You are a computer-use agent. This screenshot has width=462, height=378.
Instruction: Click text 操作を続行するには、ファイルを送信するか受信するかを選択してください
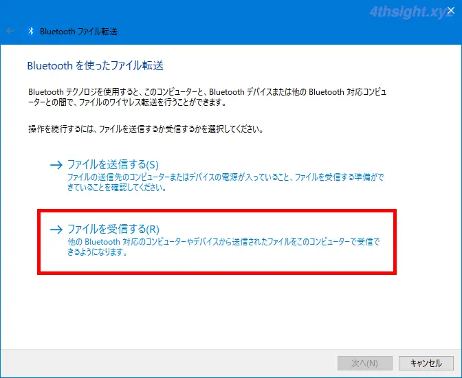(x=146, y=129)
